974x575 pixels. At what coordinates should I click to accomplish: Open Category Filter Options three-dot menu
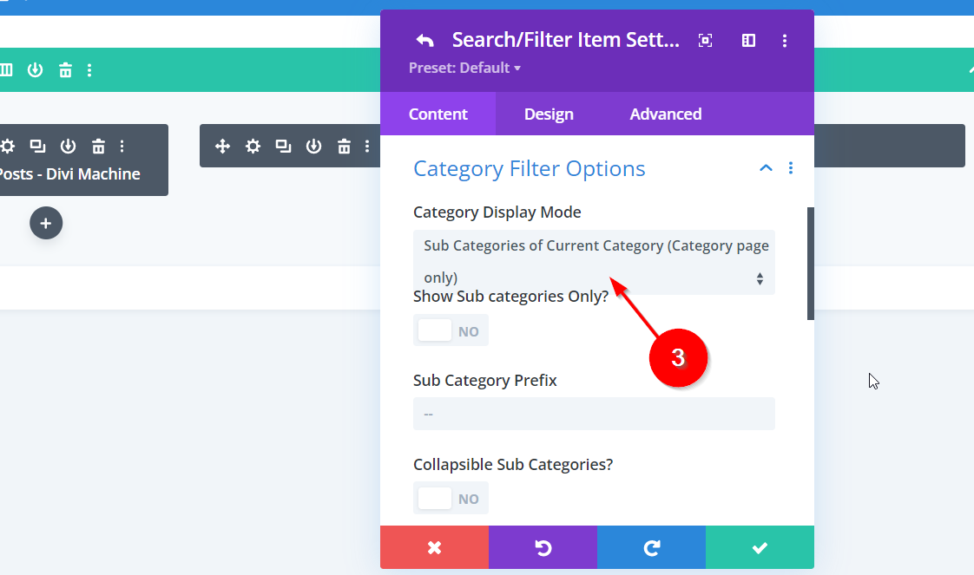[790, 168]
